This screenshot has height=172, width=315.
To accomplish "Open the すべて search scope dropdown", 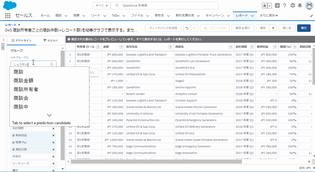I will coord(102,6).
